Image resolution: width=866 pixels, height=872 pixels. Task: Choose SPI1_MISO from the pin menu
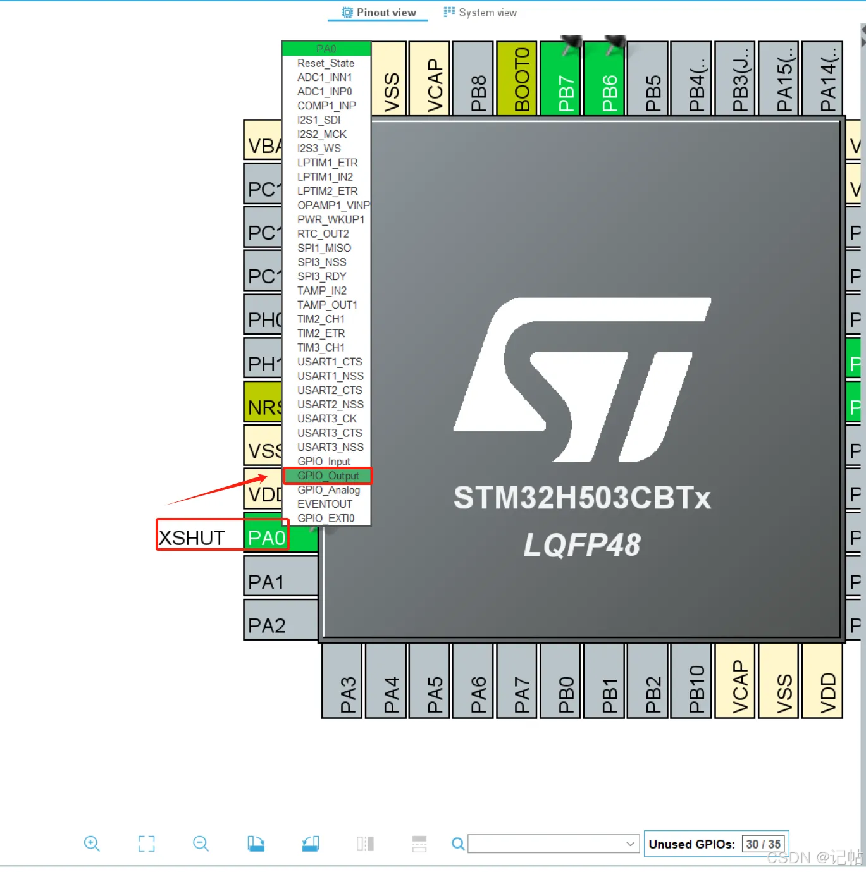tap(326, 248)
